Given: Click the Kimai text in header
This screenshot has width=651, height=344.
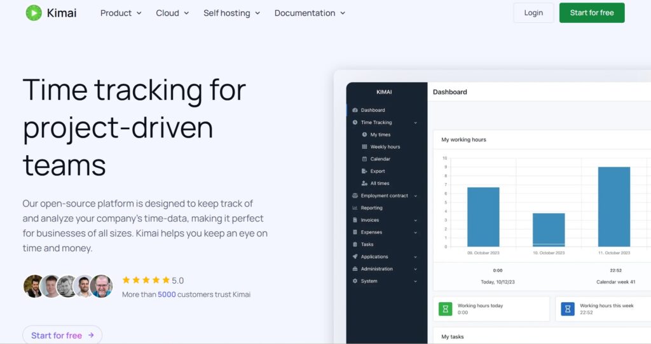Looking at the screenshot, I should tap(62, 13).
